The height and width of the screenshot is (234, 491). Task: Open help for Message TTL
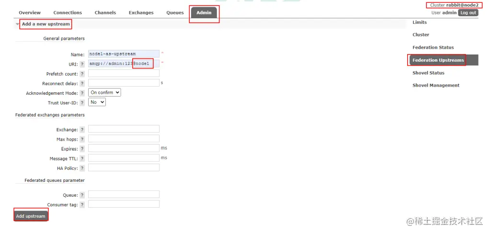[82, 158]
